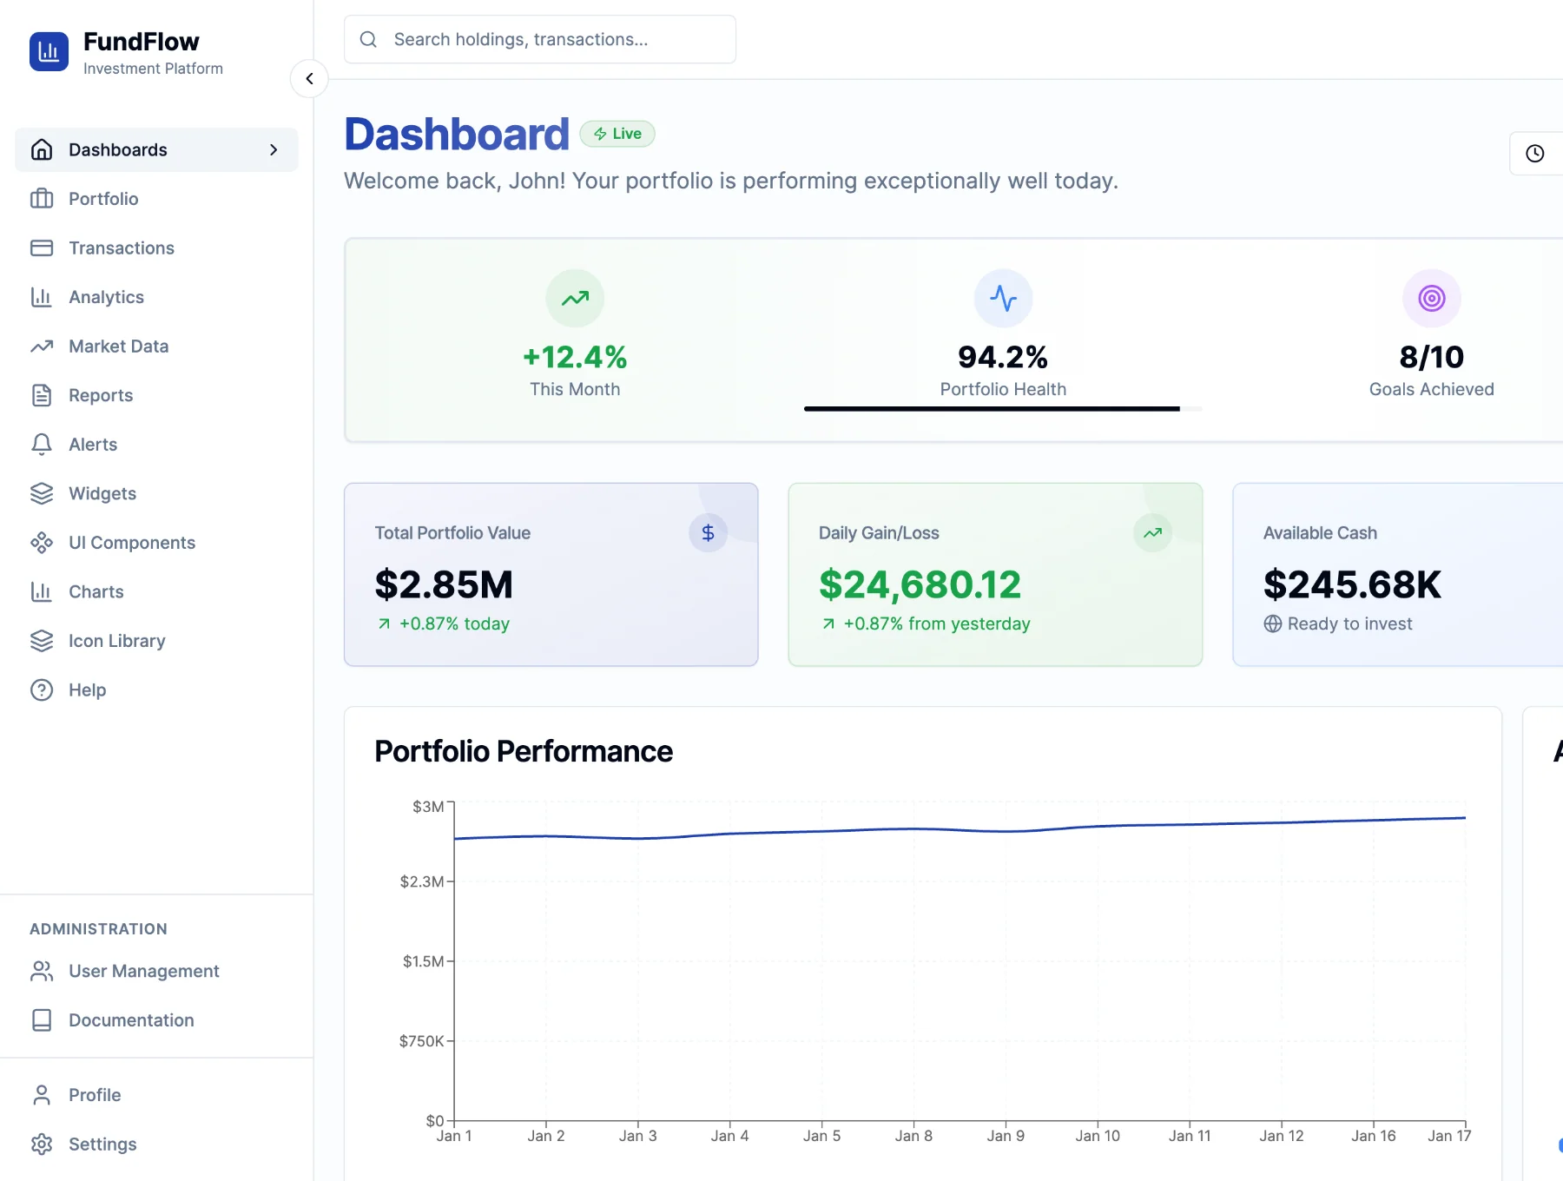Viewport: 1563px width, 1181px height.
Task: Select the Daily Gain/Loss card
Action: point(995,575)
